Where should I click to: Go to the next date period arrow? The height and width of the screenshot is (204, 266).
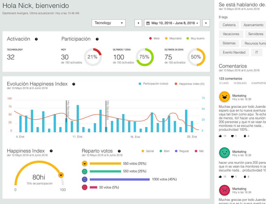coord(206,23)
